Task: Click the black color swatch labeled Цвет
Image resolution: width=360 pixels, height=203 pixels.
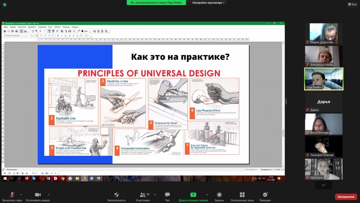Action: [82, 31]
